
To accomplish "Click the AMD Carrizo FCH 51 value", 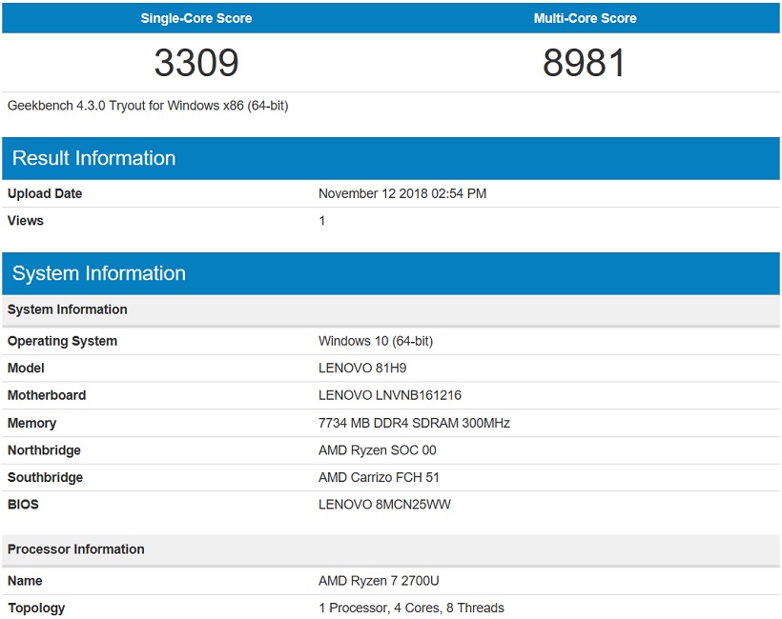I will pyautogui.click(x=379, y=477).
